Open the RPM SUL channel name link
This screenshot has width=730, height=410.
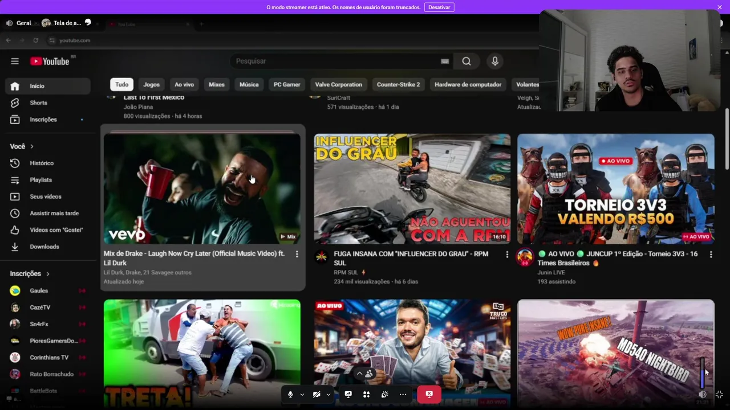346,272
